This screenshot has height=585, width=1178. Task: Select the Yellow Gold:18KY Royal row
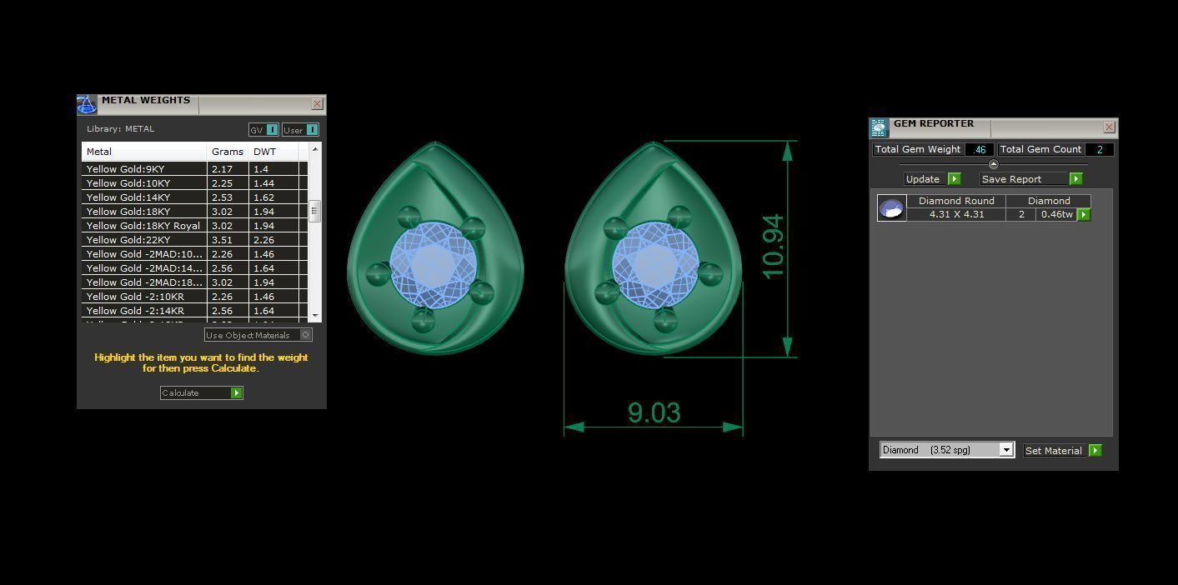pyautogui.click(x=194, y=226)
